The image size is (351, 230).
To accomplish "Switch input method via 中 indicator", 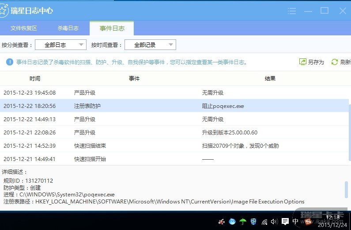I will pos(295,222).
